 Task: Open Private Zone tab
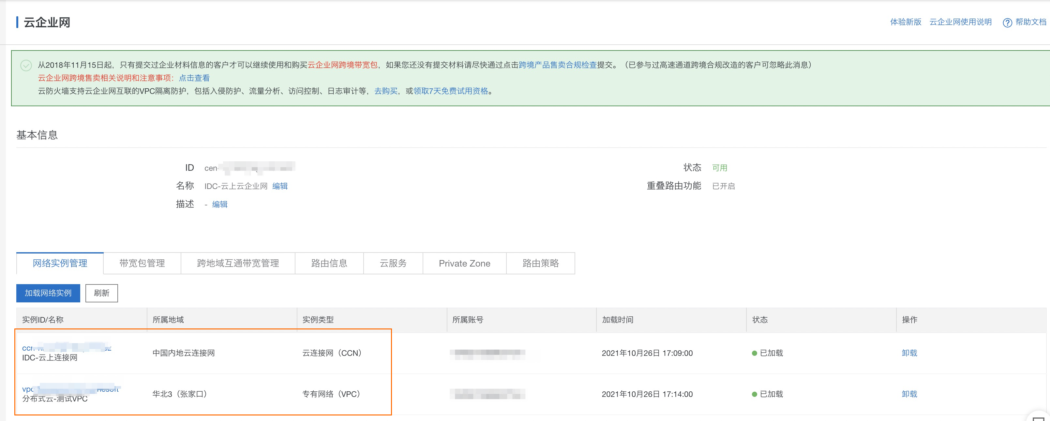[464, 263]
